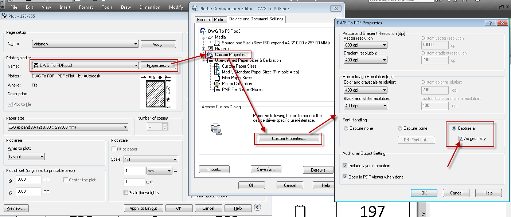
Task: Click the Source and Size paper icon
Action: coord(218,43)
